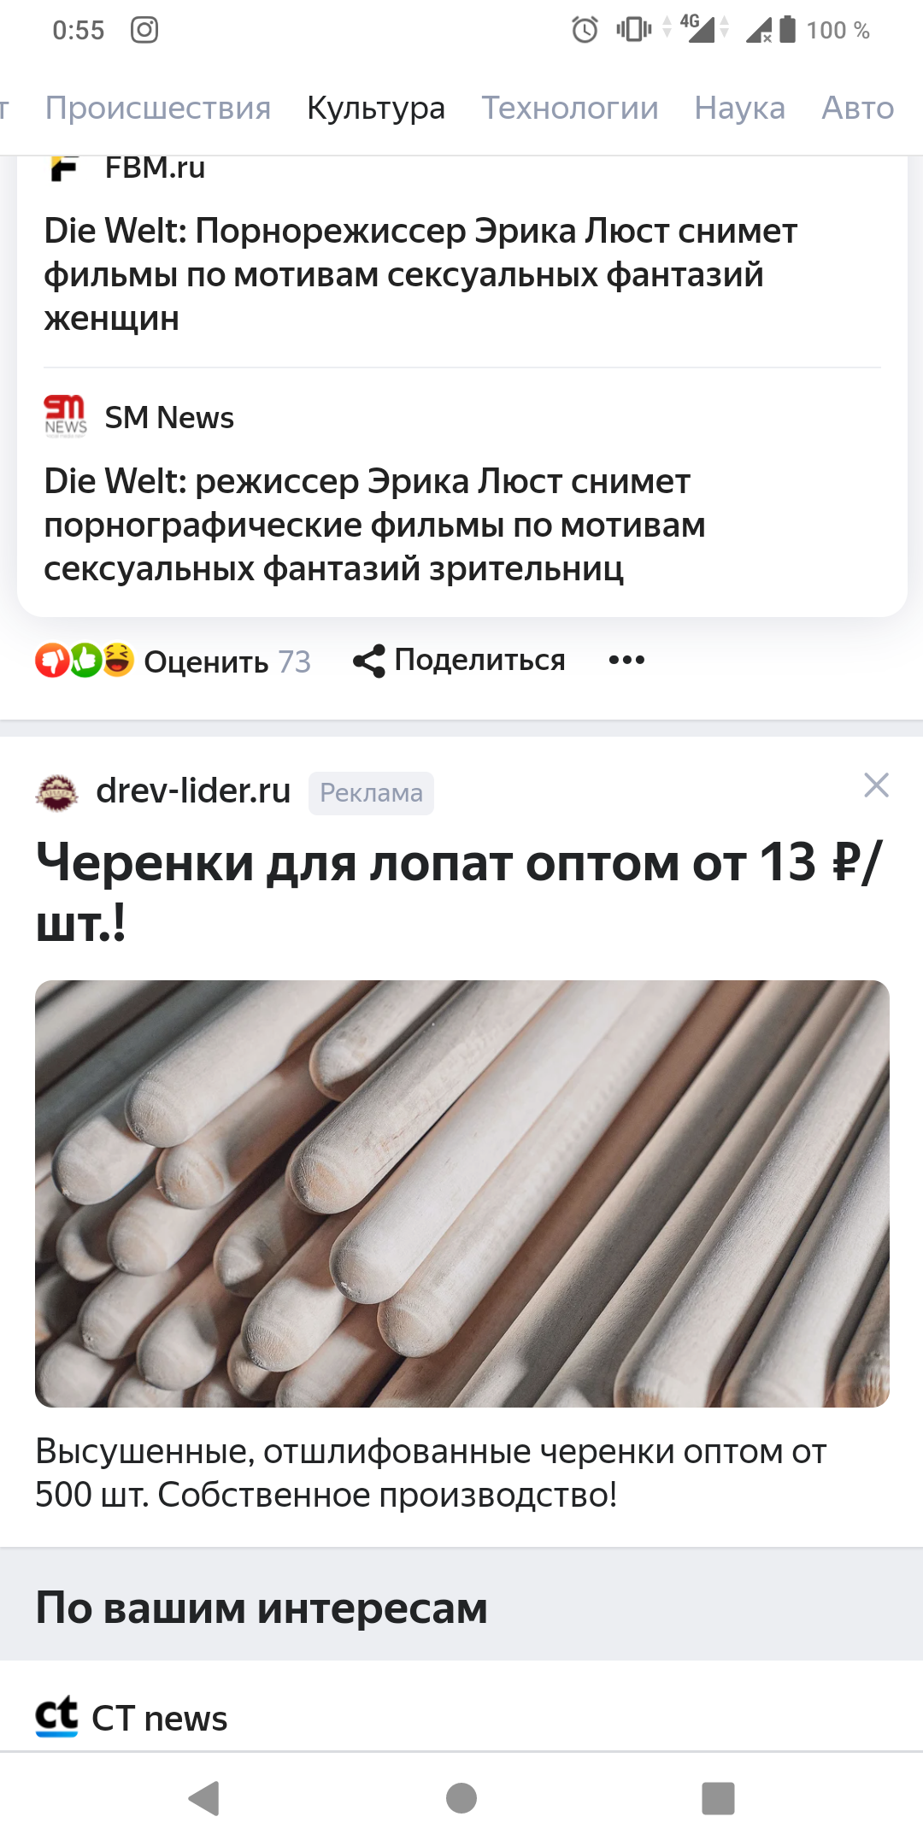
Task: Tap the Android home navigation button
Action: [461, 1798]
